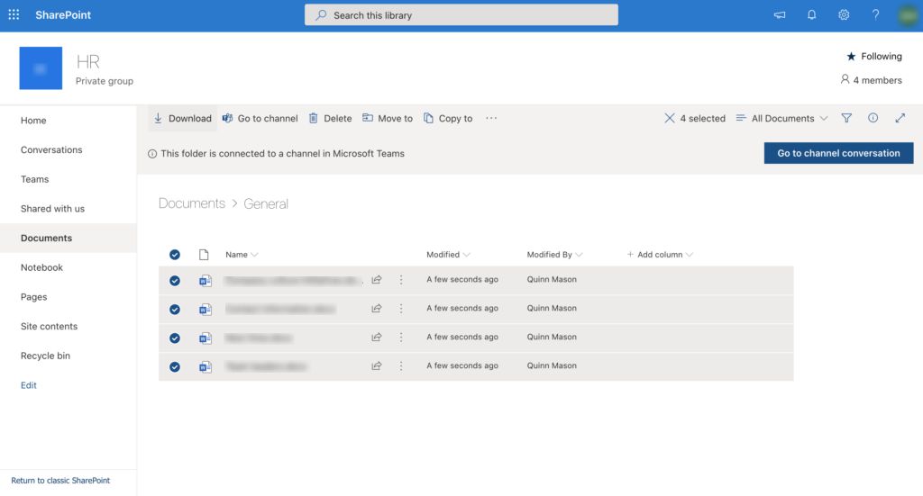Download the selected files

click(182, 118)
